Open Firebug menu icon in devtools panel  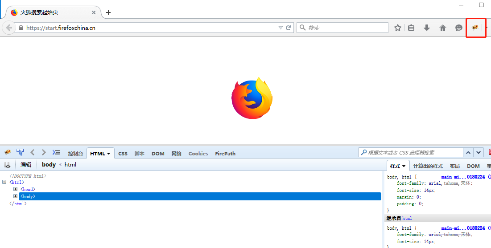(8, 152)
